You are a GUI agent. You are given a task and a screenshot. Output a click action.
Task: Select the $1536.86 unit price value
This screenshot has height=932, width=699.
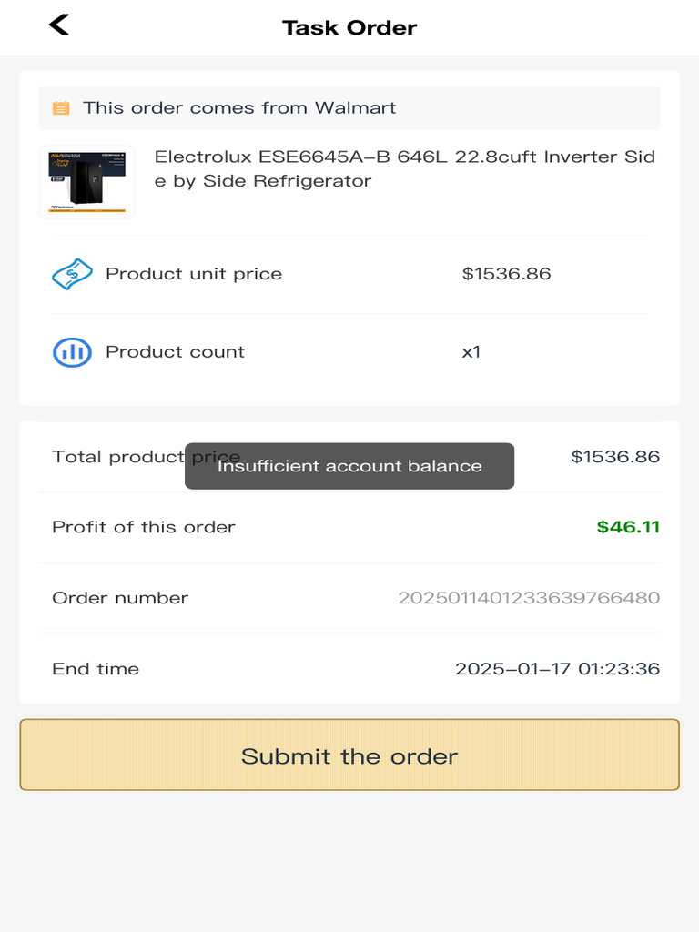506,274
